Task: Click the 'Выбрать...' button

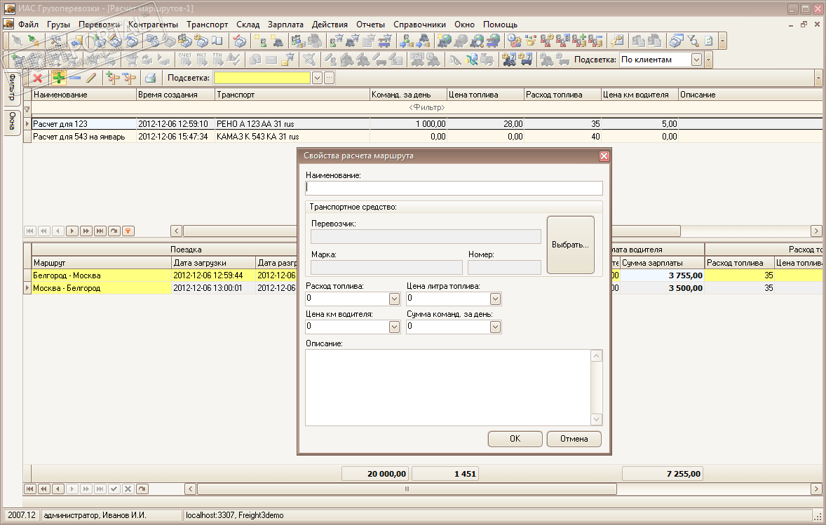Action: [x=570, y=245]
